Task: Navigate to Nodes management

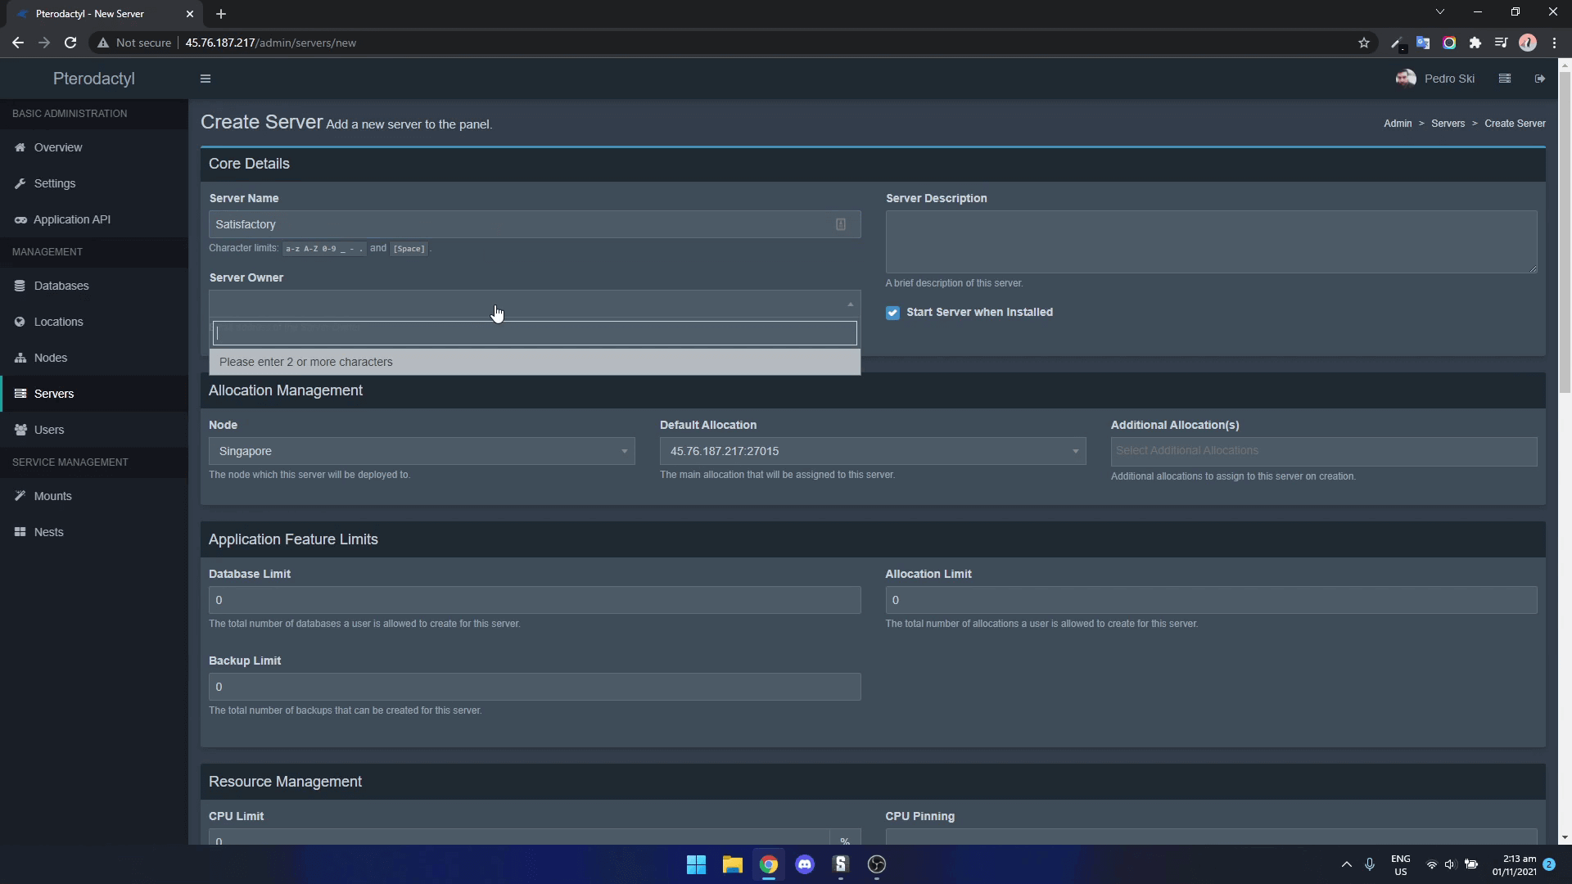Action: [x=51, y=357]
